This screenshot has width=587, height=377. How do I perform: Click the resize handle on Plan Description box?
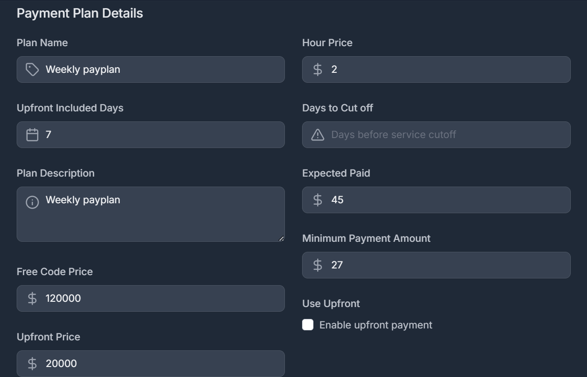pyautogui.click(x=282, y=238)
